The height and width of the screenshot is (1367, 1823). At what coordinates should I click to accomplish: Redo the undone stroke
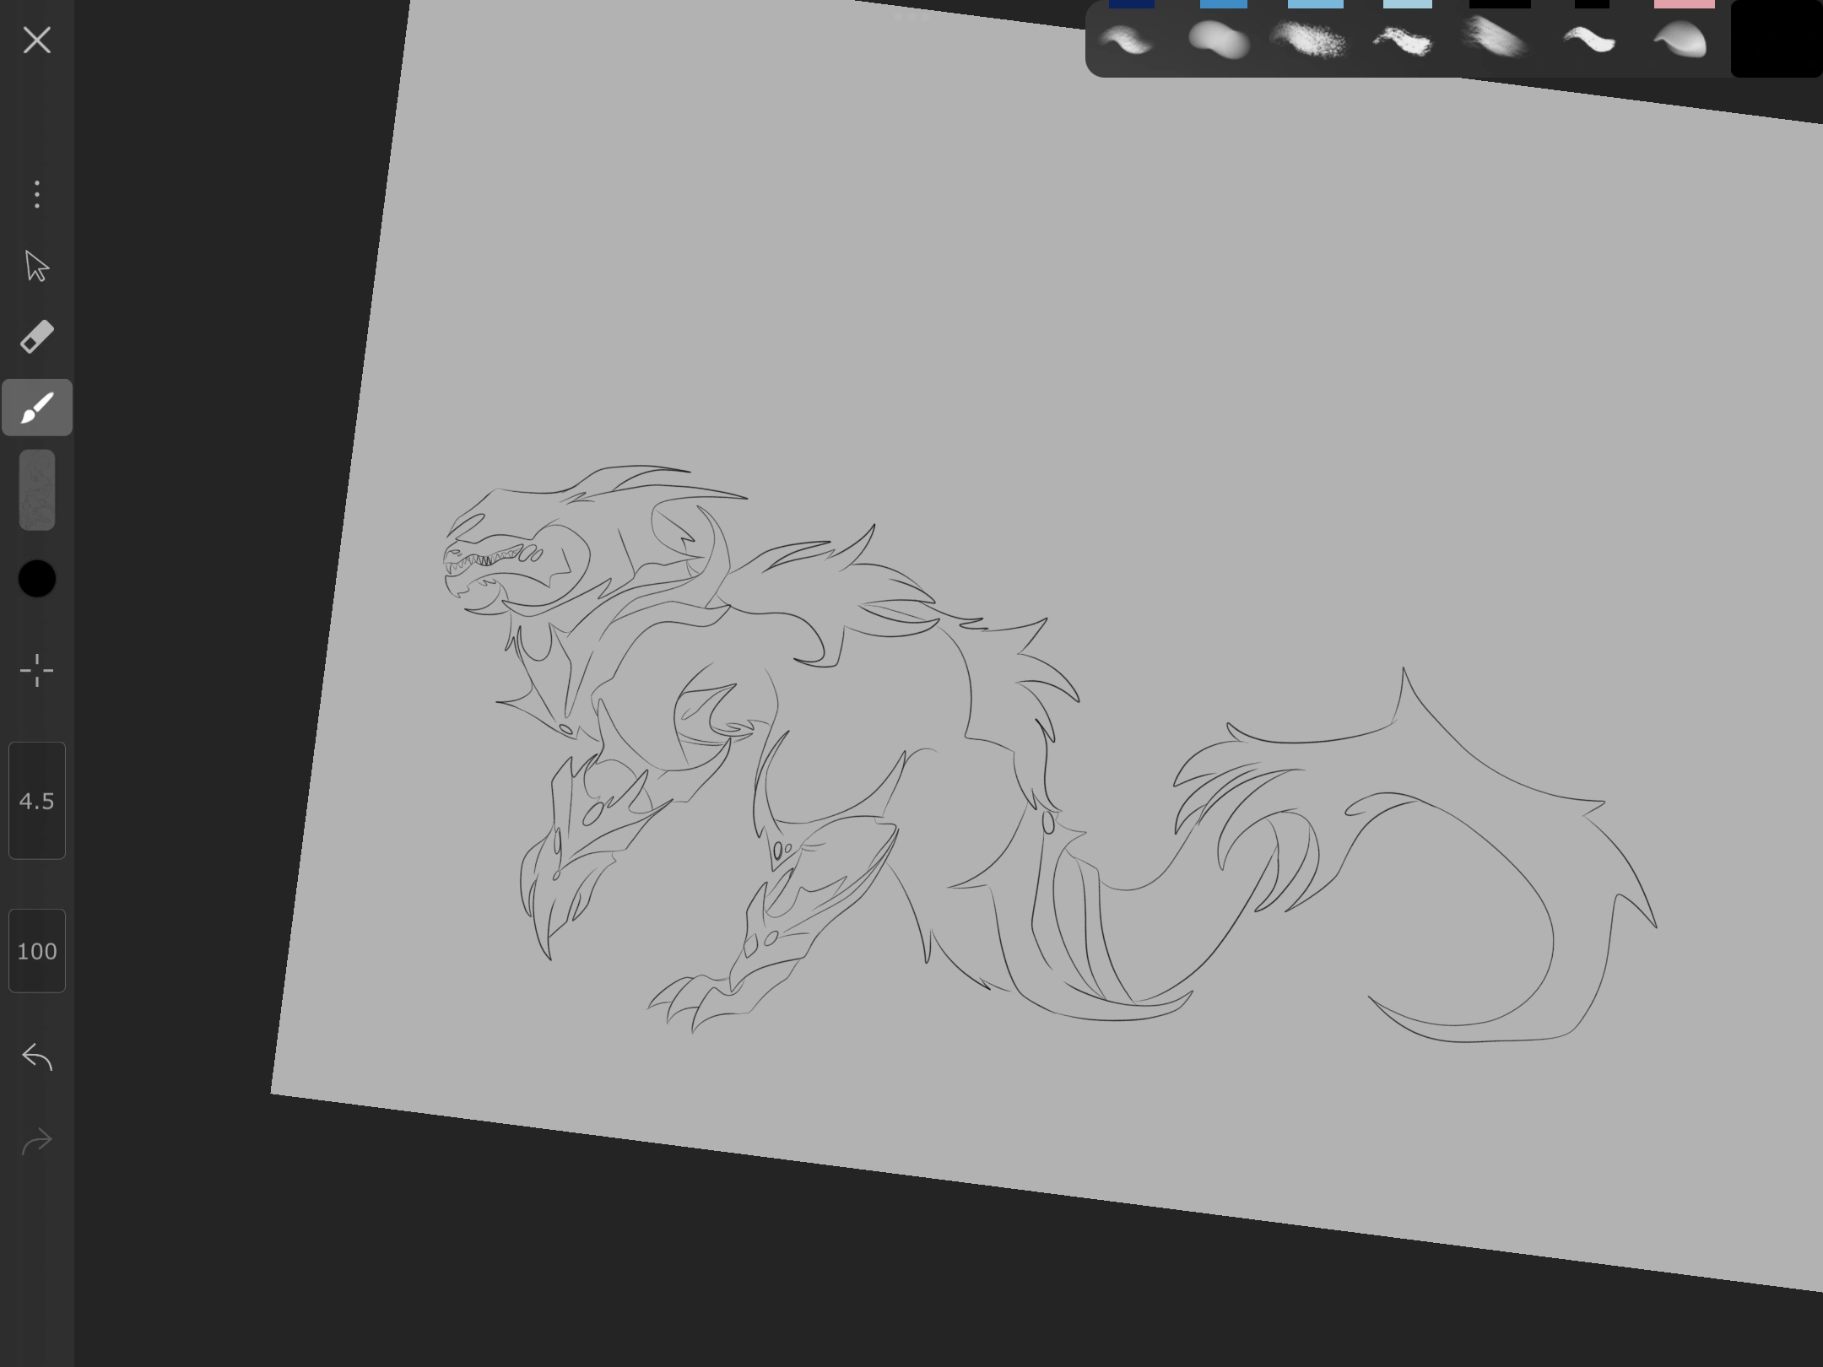point(37,1142)
